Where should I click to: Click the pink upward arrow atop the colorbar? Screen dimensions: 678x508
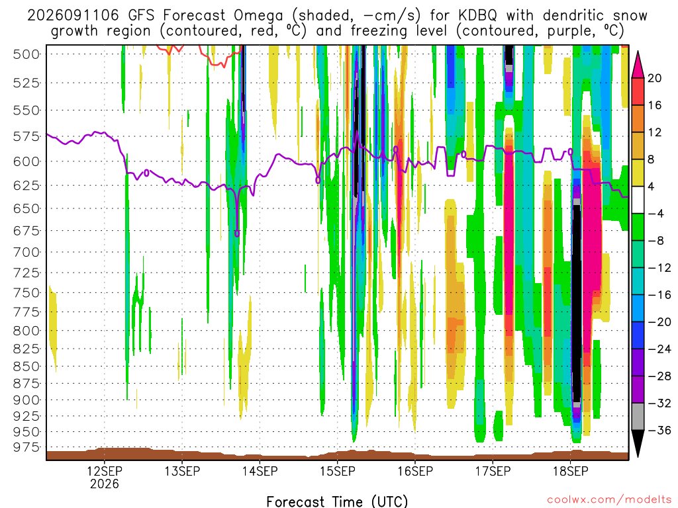click(x=638, y=65)
